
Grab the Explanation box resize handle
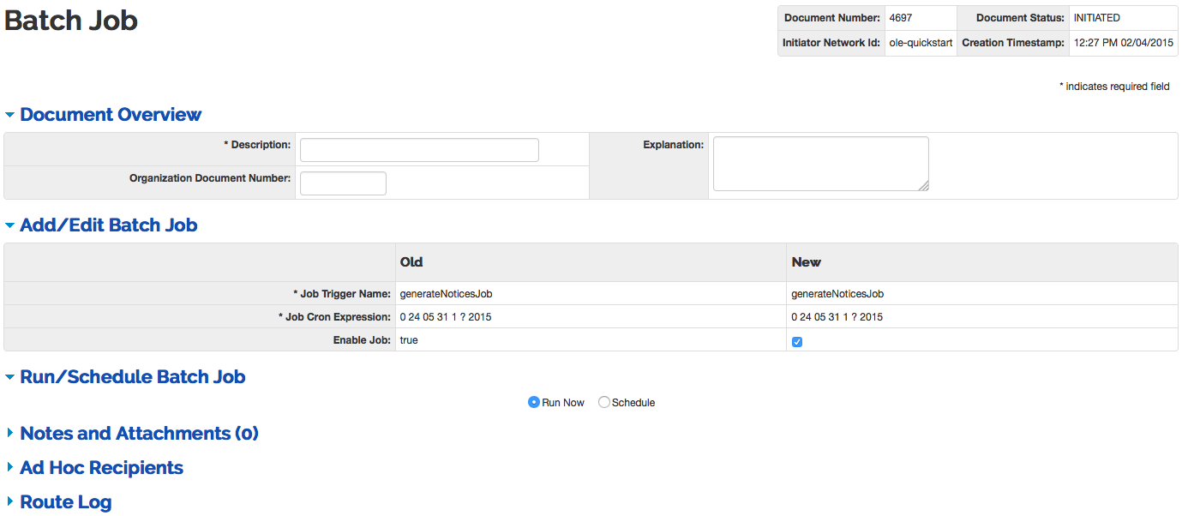pos(923,185)
